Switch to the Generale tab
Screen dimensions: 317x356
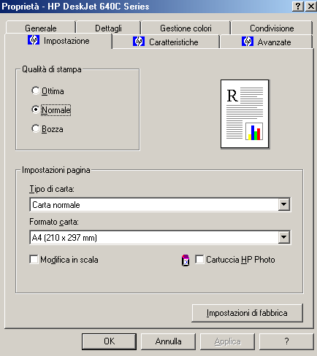tap(41, 28)
